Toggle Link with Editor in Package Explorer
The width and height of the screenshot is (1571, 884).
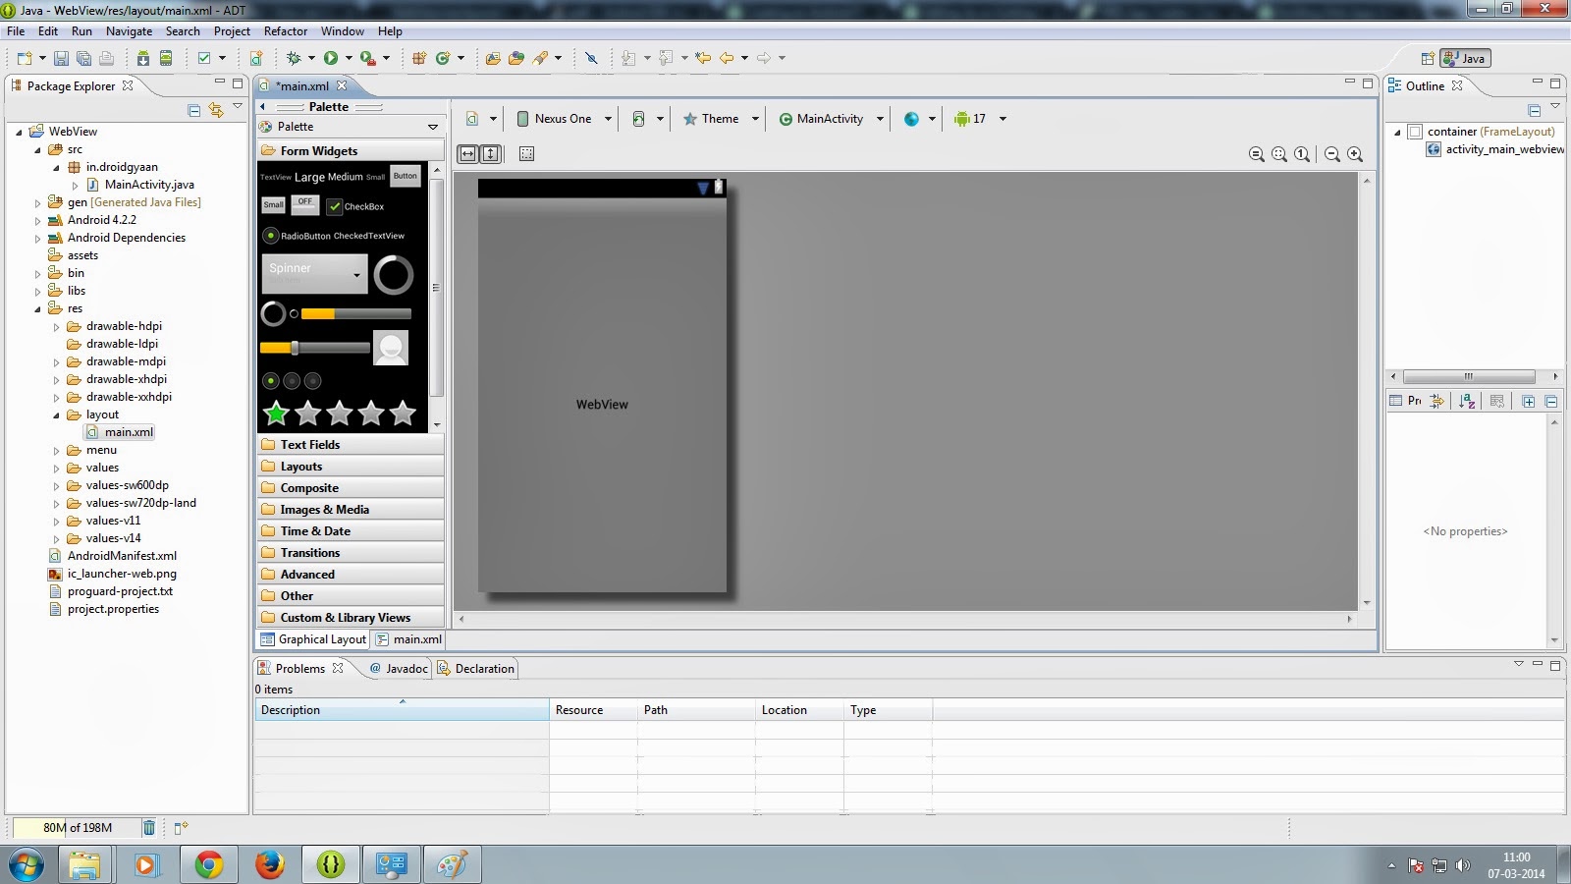(x=216, y=110)
